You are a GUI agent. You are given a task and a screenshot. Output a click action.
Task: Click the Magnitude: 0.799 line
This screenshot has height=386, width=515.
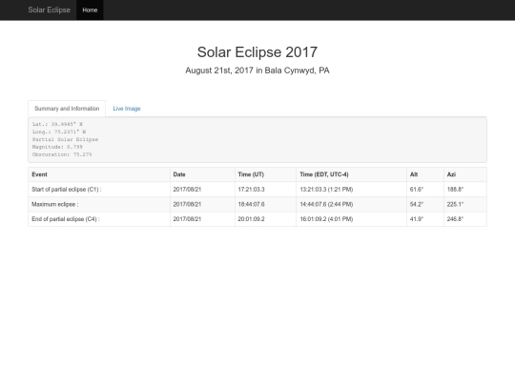pyautogui.click(x=57, y=147)
